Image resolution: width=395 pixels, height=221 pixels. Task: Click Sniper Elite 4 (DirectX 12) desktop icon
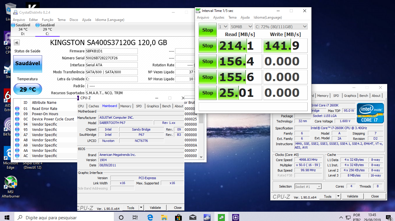click(x=33, y=165)
